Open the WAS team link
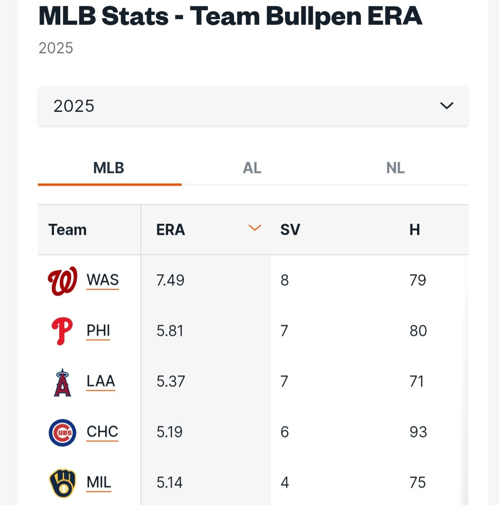The height and width of the screenshot is (505, 499). click(x=103, y=280)
